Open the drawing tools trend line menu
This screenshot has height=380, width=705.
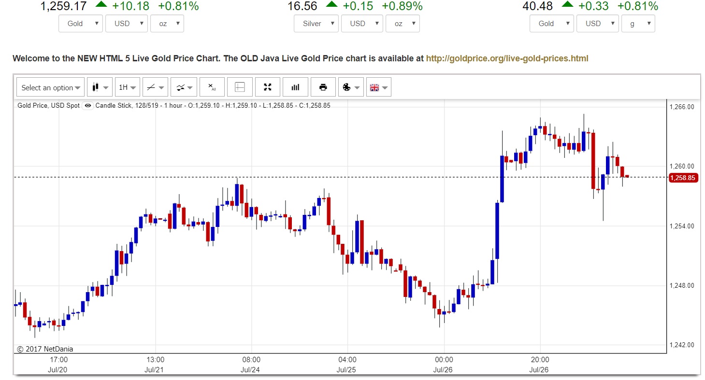point(155,87)
